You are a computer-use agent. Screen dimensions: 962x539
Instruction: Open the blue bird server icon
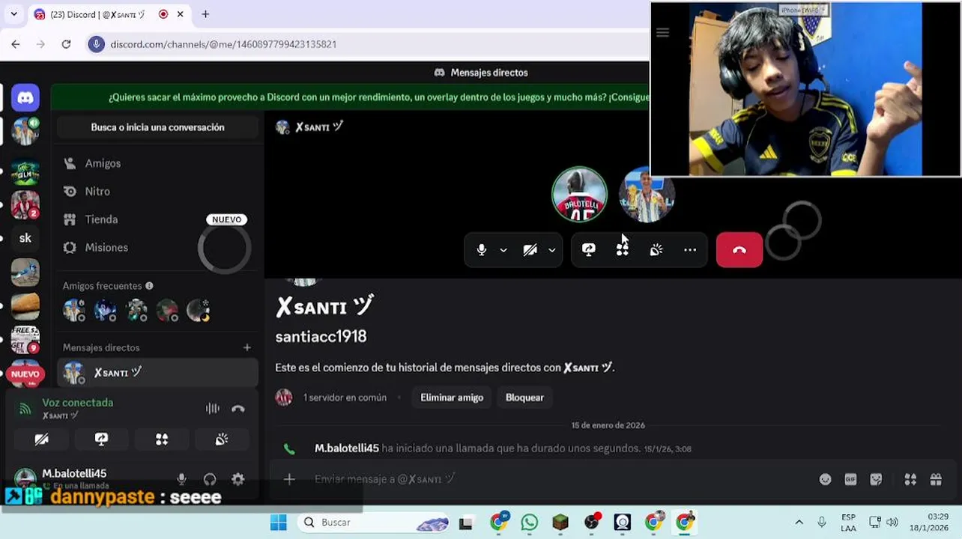click(25, 272)
